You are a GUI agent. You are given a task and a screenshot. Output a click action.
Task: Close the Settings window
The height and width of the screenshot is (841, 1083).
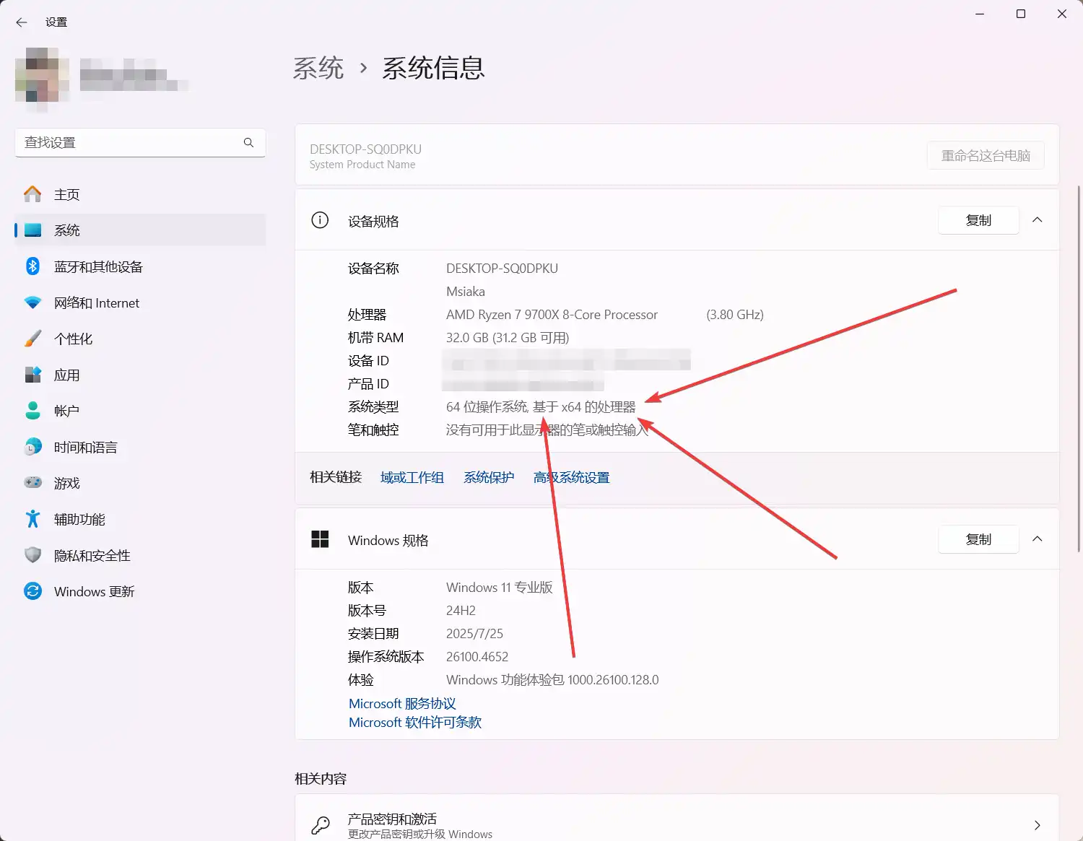point(1062,14)
